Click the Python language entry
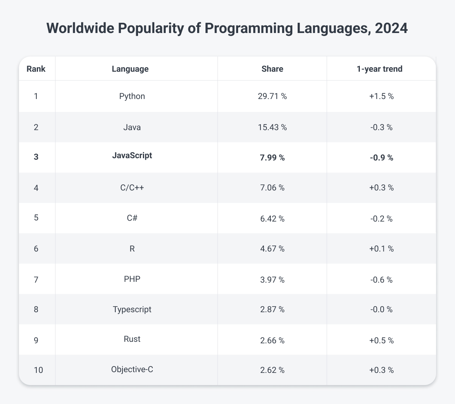Image resolution: width=455 pixels, height=404 pixels. (132, 96)
